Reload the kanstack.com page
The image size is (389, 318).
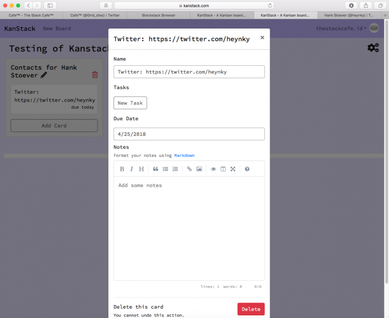pos(270,6)
